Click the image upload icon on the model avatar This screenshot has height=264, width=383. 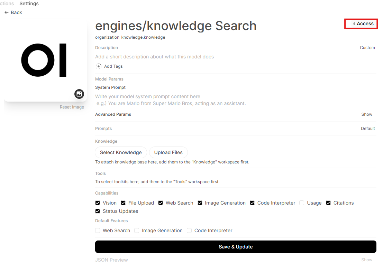coord(79,94)
